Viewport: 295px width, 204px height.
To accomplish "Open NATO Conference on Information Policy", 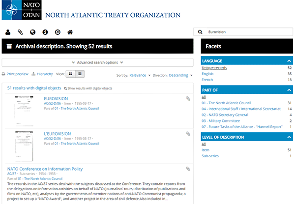I will 45,169.
